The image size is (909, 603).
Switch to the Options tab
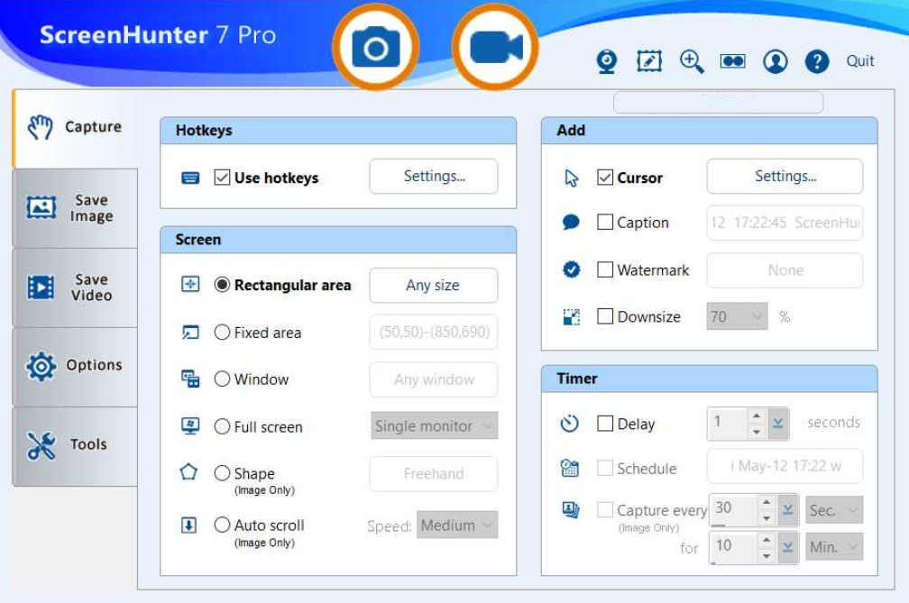pyautogui.click(x=76, y=367)
